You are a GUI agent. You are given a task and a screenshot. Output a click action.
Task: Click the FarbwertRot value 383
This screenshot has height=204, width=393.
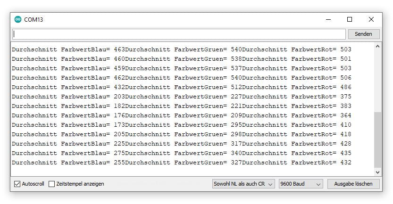pyautogui.click(x=346, y=106)
